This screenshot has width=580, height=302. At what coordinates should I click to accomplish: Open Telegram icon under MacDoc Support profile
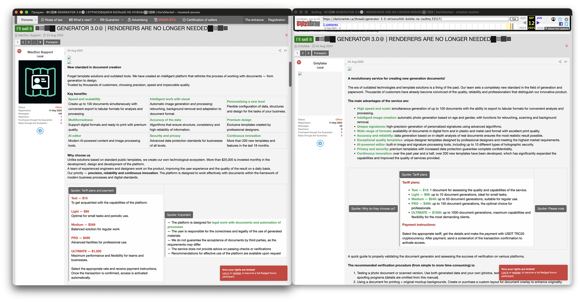[40, 131]
